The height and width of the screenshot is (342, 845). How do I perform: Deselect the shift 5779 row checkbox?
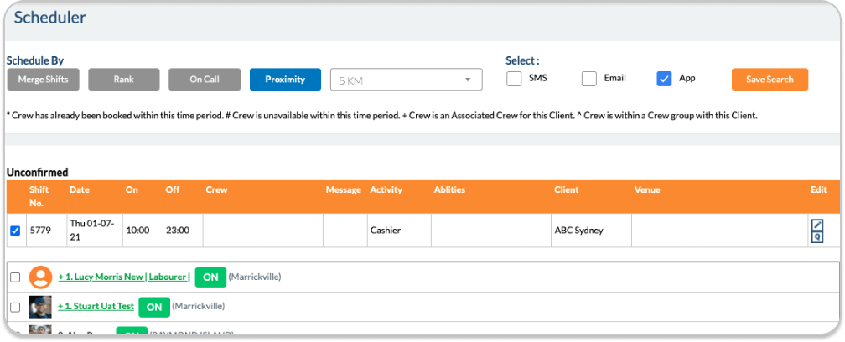pos(14,231)
